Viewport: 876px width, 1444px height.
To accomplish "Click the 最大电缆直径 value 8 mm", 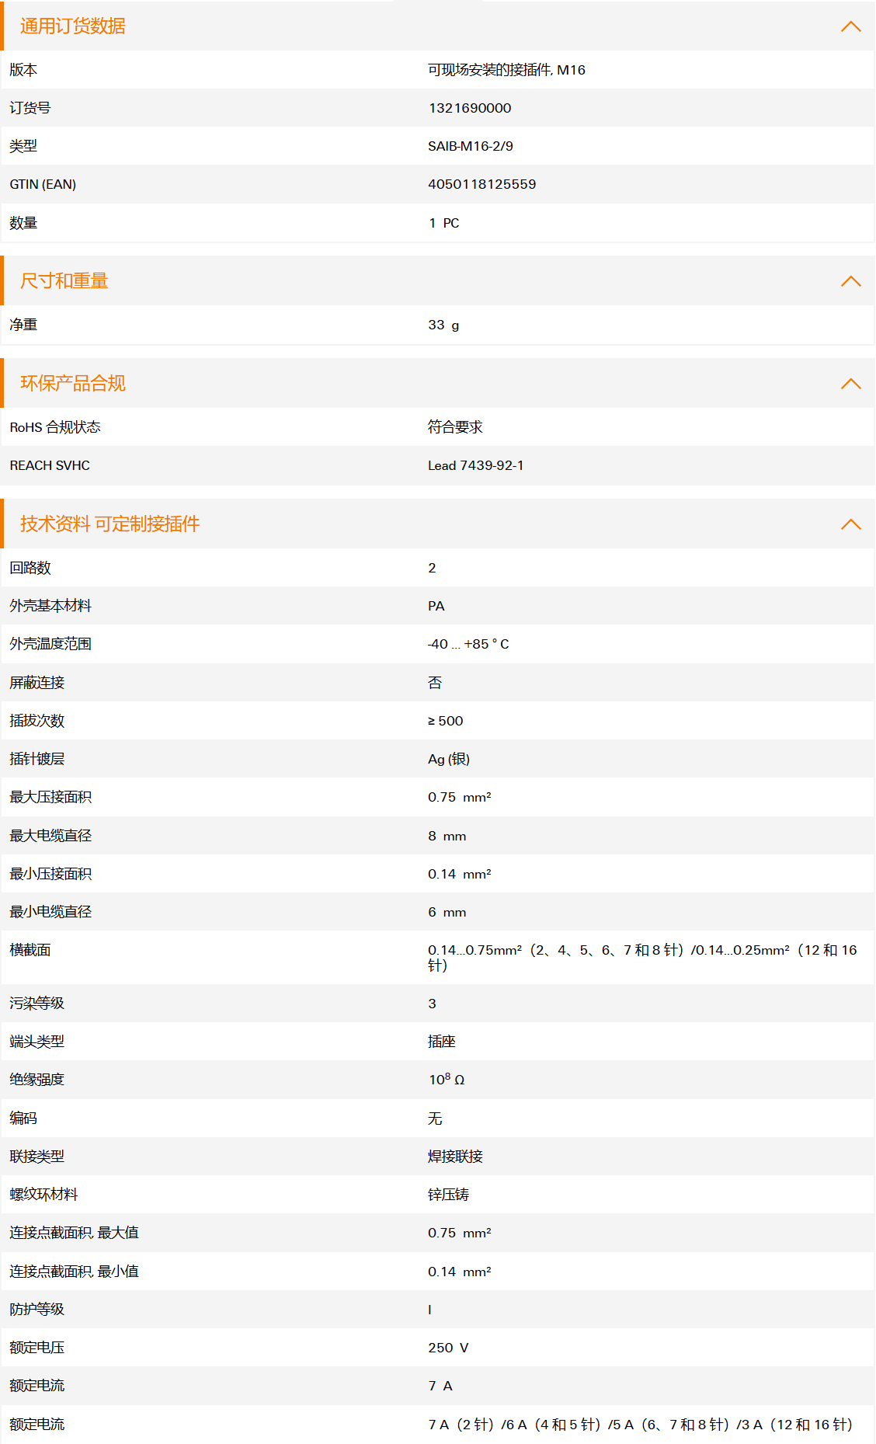I will click(447, 836).
